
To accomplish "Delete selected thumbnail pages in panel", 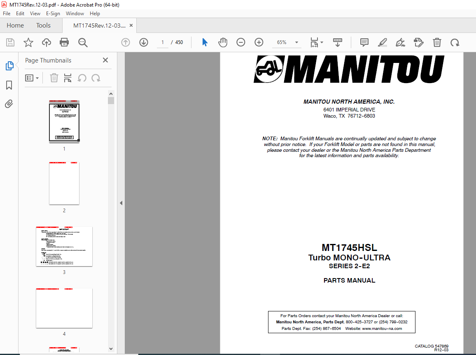I will pyautogui.click(x=54, y=78).
